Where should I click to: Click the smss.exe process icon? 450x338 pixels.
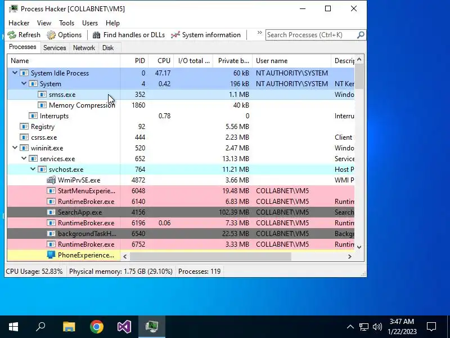pyautogui.click(x=42, y=95)
